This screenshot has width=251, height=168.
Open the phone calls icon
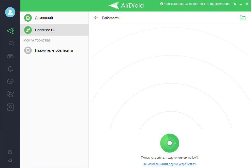(x=10, y=94)
